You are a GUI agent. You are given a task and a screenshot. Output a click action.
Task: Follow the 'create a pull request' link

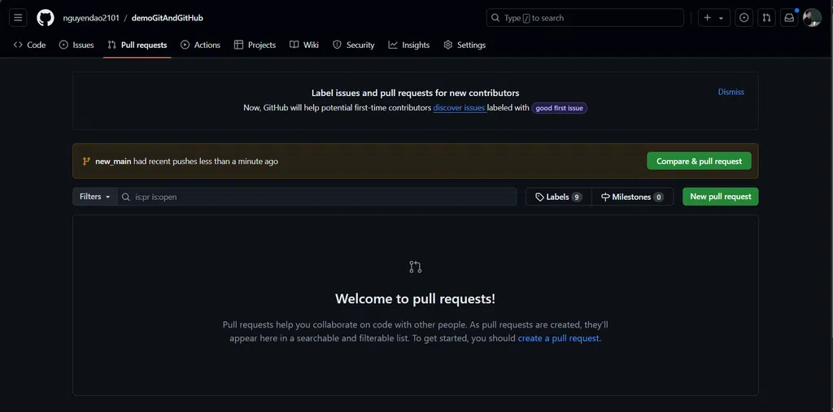pyautogui.click(x=558, y=338)
